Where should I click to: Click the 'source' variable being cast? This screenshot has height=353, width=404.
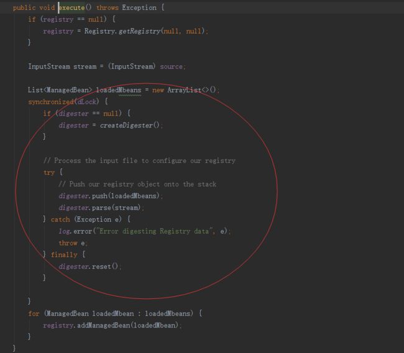coord(171,66)
